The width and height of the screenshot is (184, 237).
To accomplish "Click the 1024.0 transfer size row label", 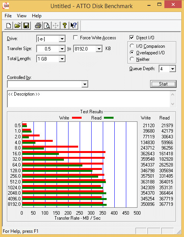I will tap(14, 187).
